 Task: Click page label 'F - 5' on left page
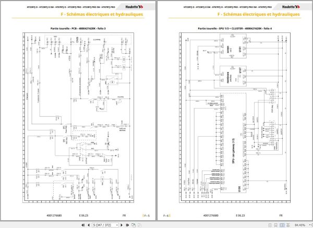point(146,215)
